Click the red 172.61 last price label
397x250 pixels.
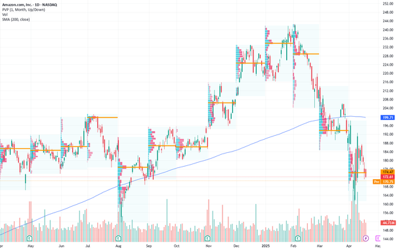click(388, 177)
